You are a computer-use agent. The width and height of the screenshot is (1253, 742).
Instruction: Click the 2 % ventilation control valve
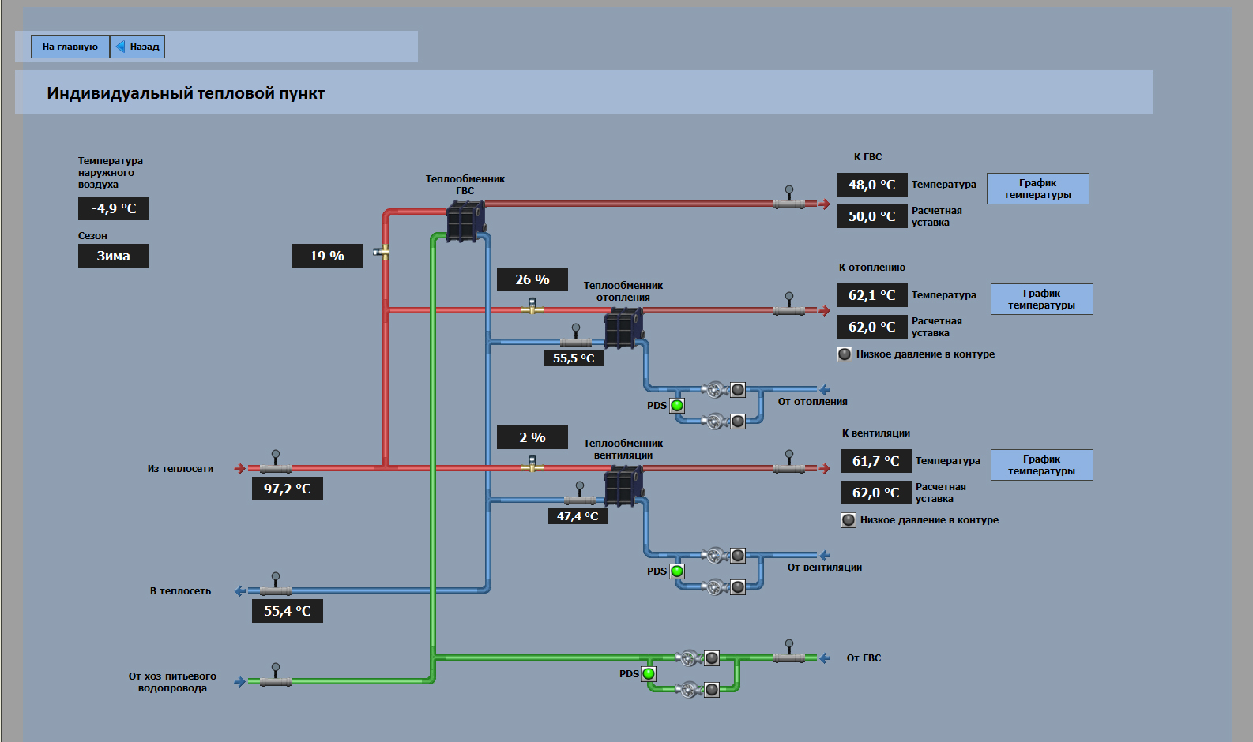coord(532,465)
